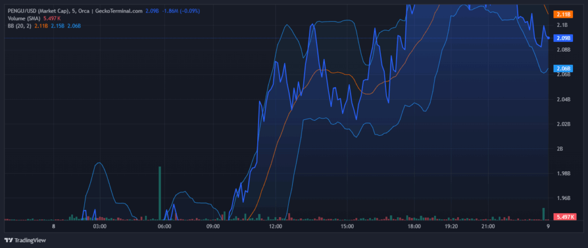
Task: Click the 2.04B level on price axis
Action: point(563,100)
